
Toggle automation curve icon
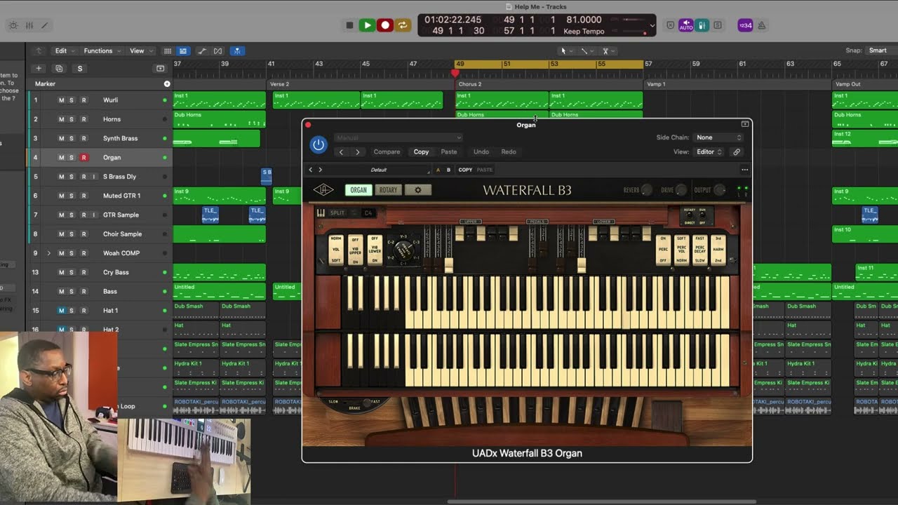tap(202, 50)
